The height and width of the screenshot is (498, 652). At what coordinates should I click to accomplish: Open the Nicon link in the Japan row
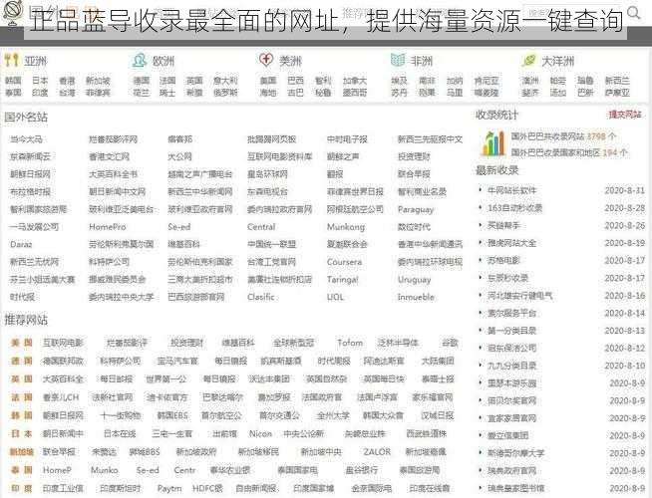pos(260,433)
